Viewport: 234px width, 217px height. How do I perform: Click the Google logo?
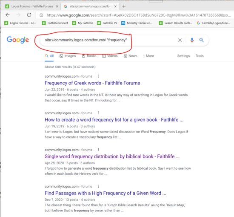[18, 40]
